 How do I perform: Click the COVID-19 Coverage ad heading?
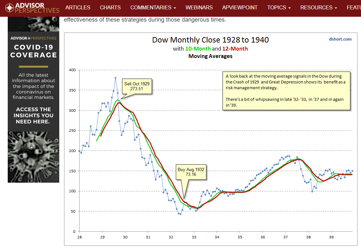(33, 51)
